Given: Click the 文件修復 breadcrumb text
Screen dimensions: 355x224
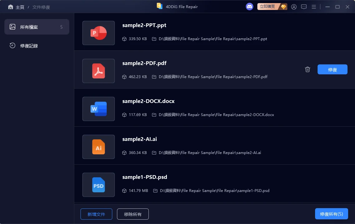Looking at the screenshot, I should point(41,7).
